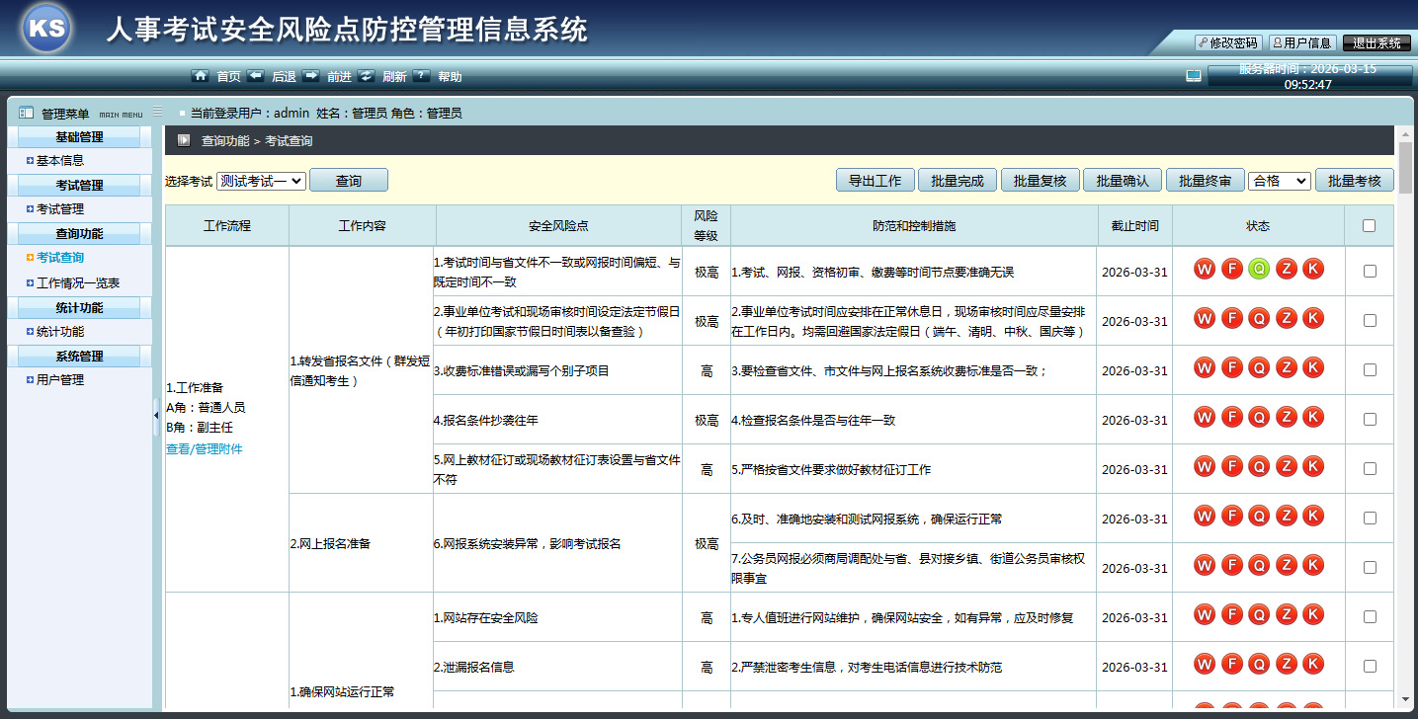Select 用户管理 in the sidebar menu
Viewport: 1418px width, 720px height.
(x=57, y=379)
